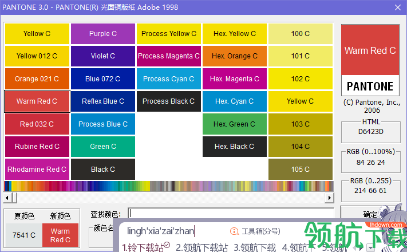The height and width of the screenshot is (252, 407).
Task: Select the top-left Yellow C swatch
Action: coord(37,34)
